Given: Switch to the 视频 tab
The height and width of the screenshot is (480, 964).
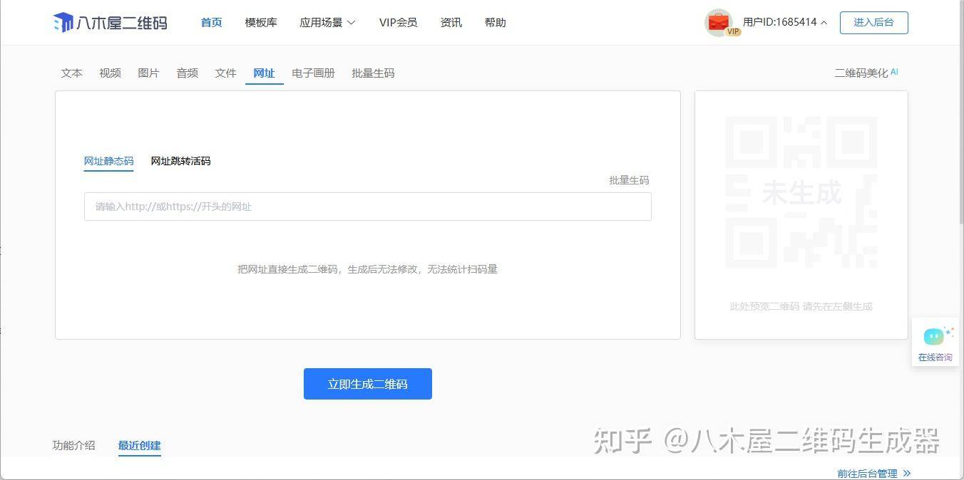Looking at the screenshot, I should point(111,73).
